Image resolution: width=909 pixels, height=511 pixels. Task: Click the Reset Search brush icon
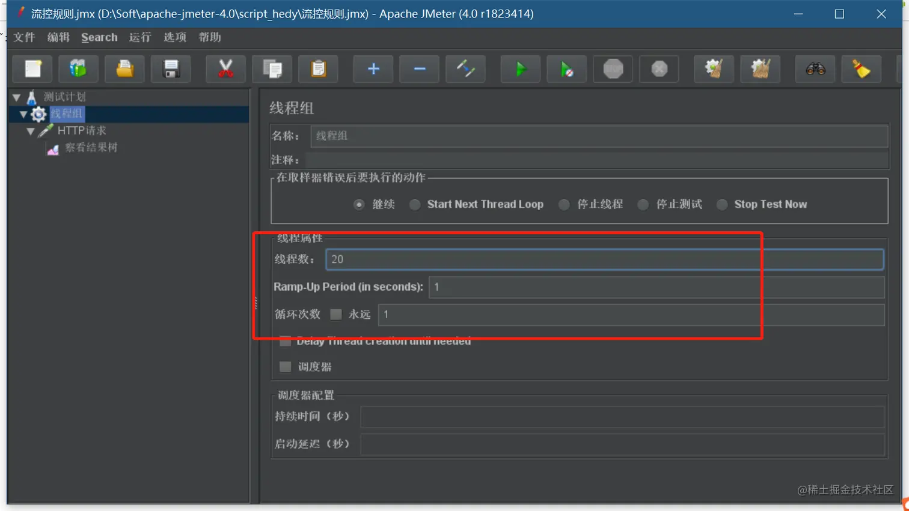pyautogui.click(x=862, y=69)
